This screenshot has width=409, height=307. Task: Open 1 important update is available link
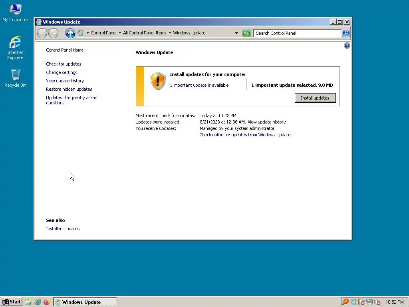pyautogui.click(x=199, y=85)
